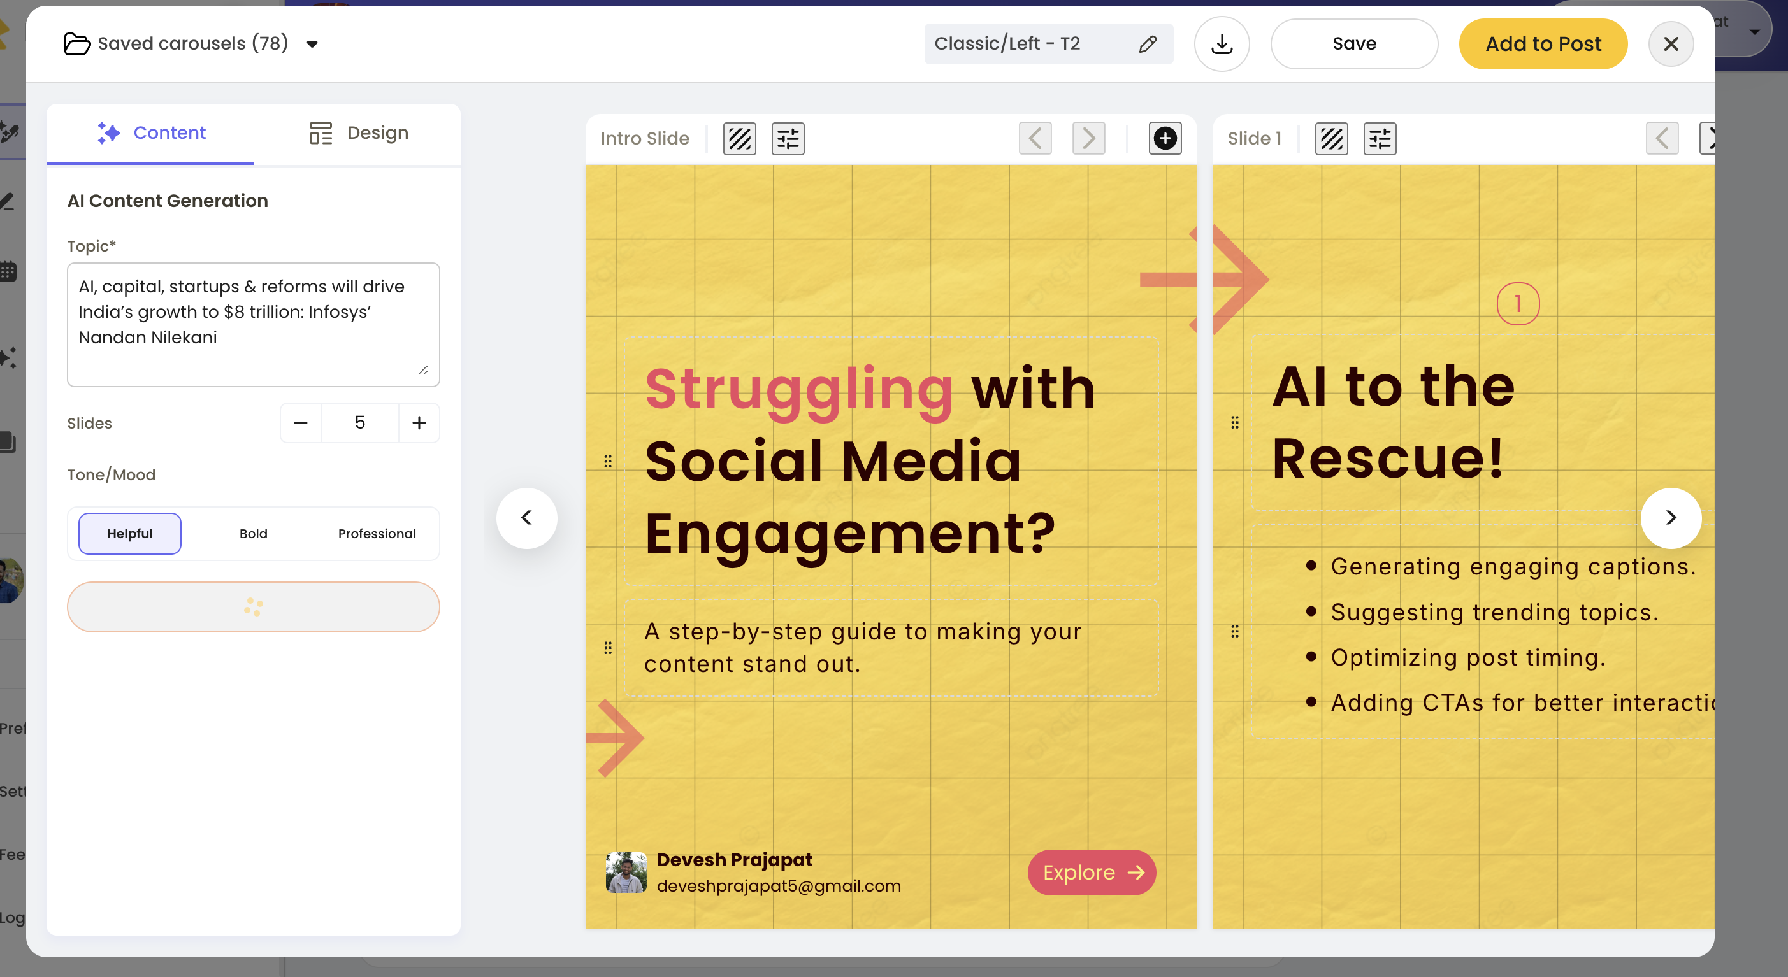
Task: Click the Save button
Action: click(1353, 44)
